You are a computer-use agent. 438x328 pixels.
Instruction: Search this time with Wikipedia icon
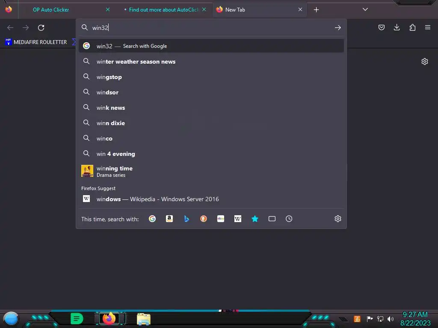[x=238, y=219]
